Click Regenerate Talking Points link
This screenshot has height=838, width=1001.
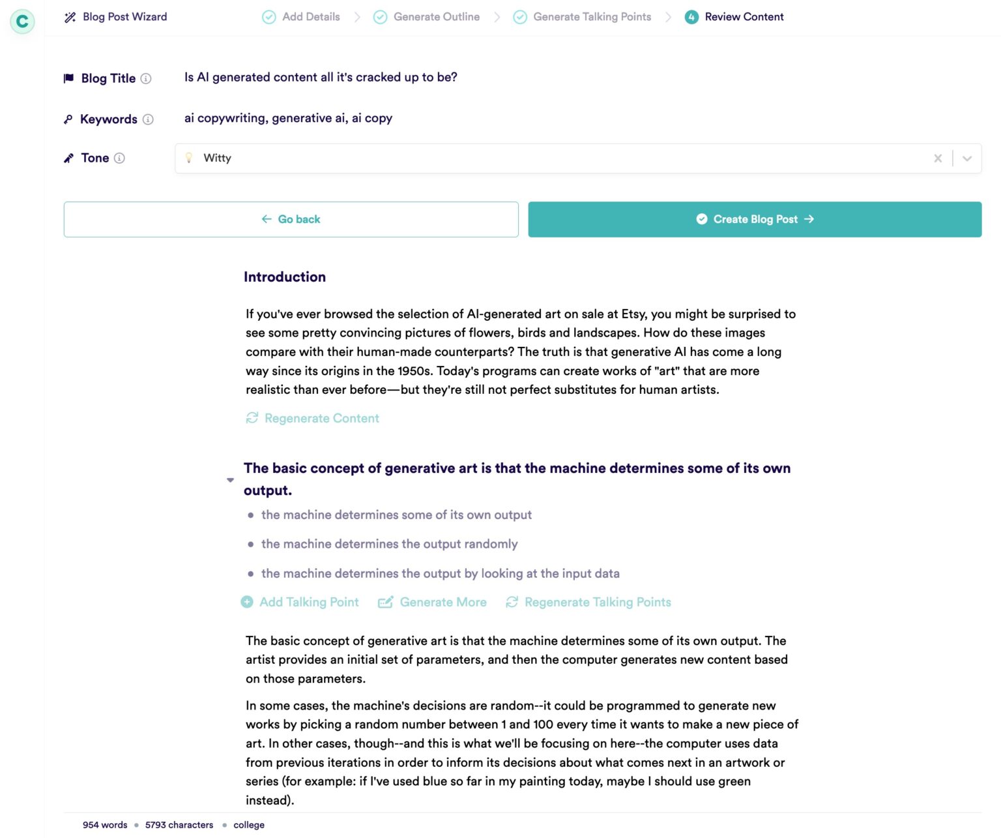click(x=597, y=602)
